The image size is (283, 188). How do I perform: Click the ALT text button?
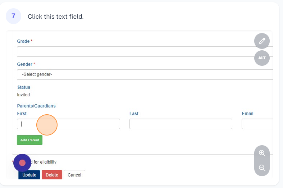coord(262,58)
